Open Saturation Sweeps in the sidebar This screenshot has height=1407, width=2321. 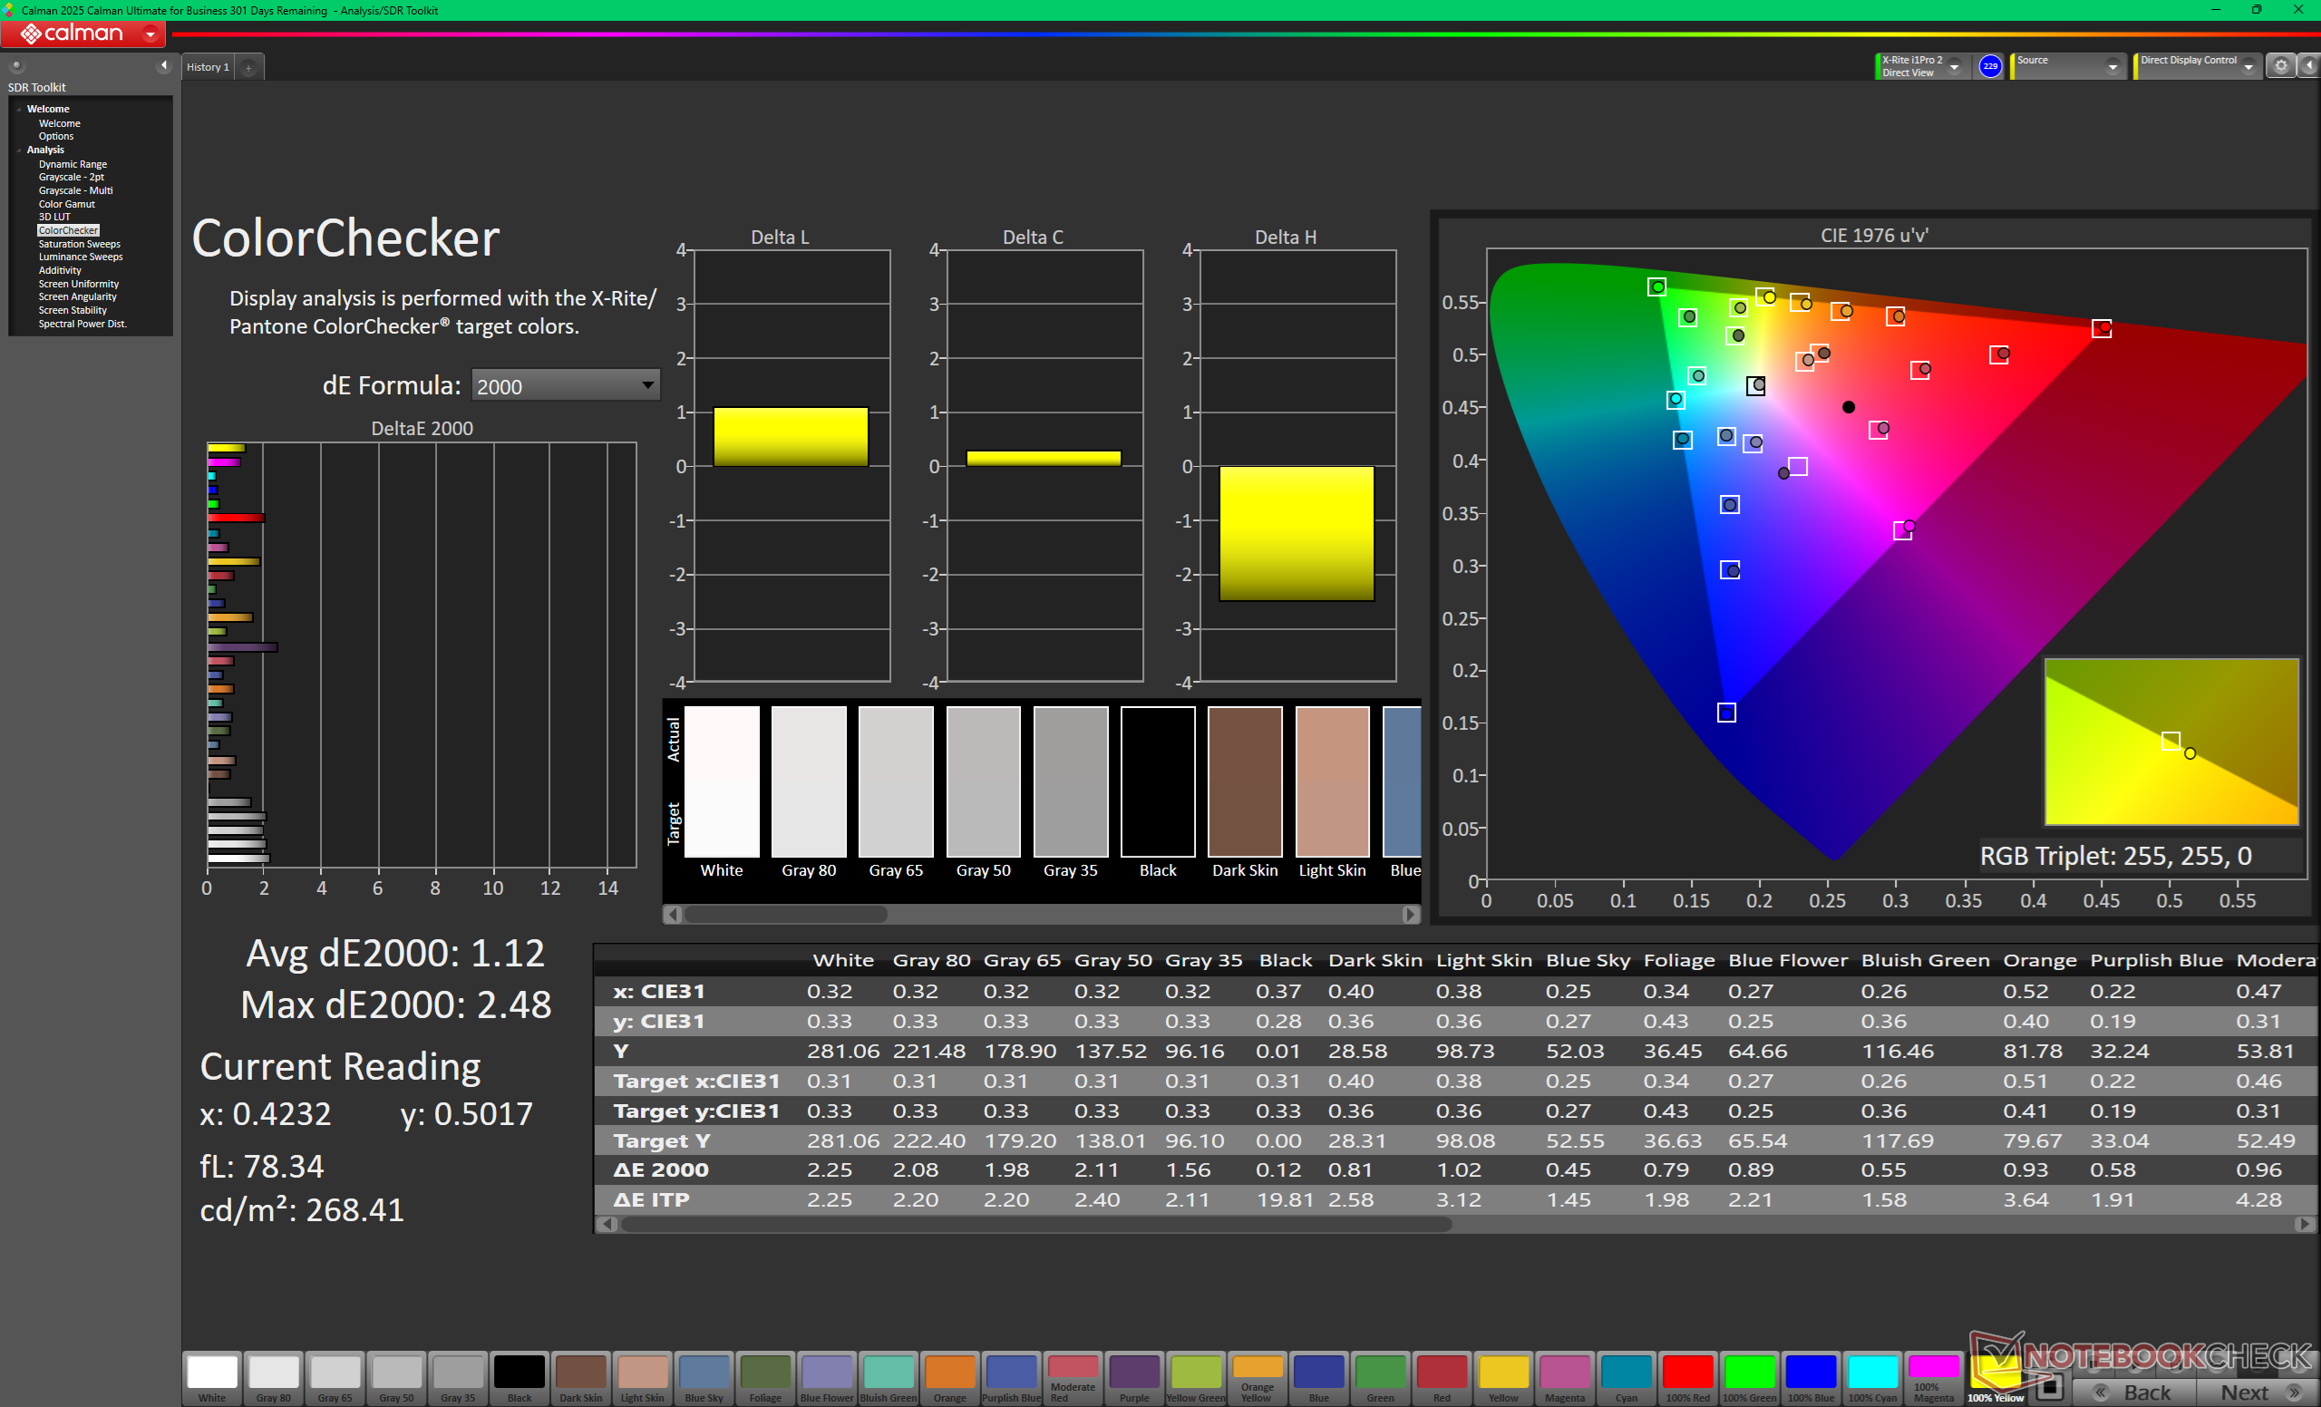coord(79,244)
